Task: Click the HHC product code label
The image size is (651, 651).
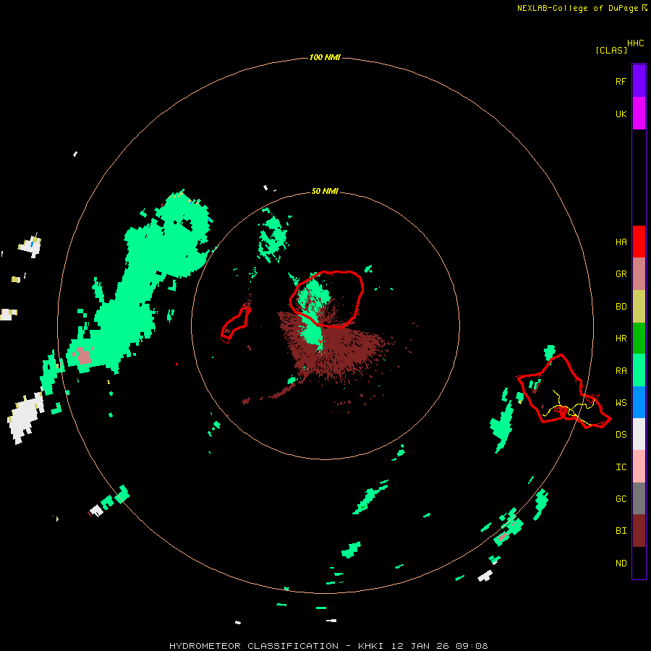Action: coord(635,43)
